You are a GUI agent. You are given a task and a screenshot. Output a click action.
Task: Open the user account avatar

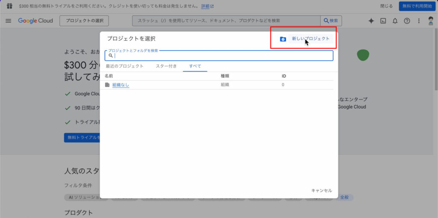coord(430,21)
